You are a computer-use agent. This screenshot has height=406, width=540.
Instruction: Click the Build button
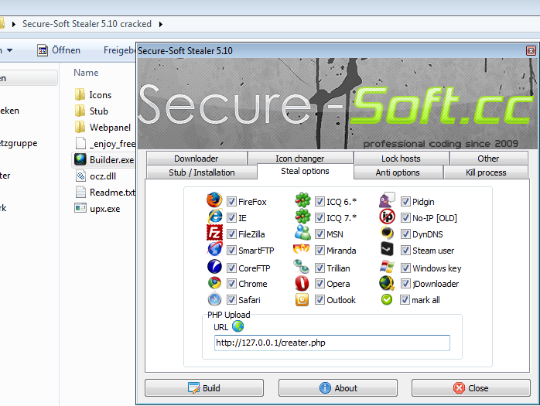204,388
